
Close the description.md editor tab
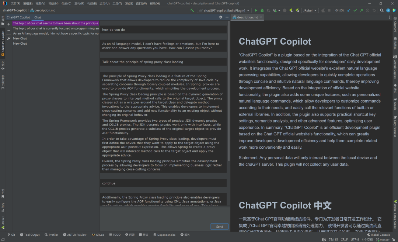click(261, 17)
